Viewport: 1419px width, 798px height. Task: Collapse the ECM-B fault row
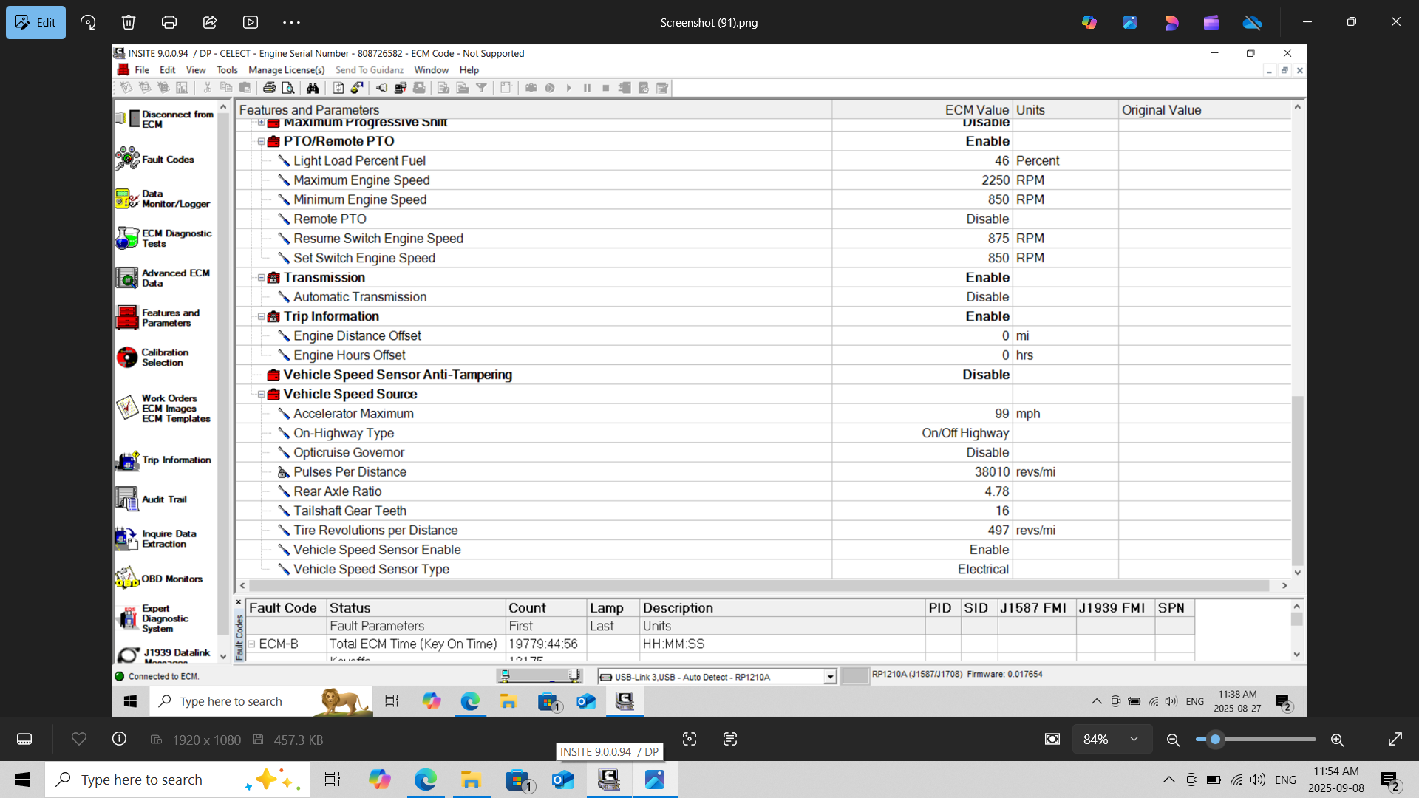[x=252, y=644]
